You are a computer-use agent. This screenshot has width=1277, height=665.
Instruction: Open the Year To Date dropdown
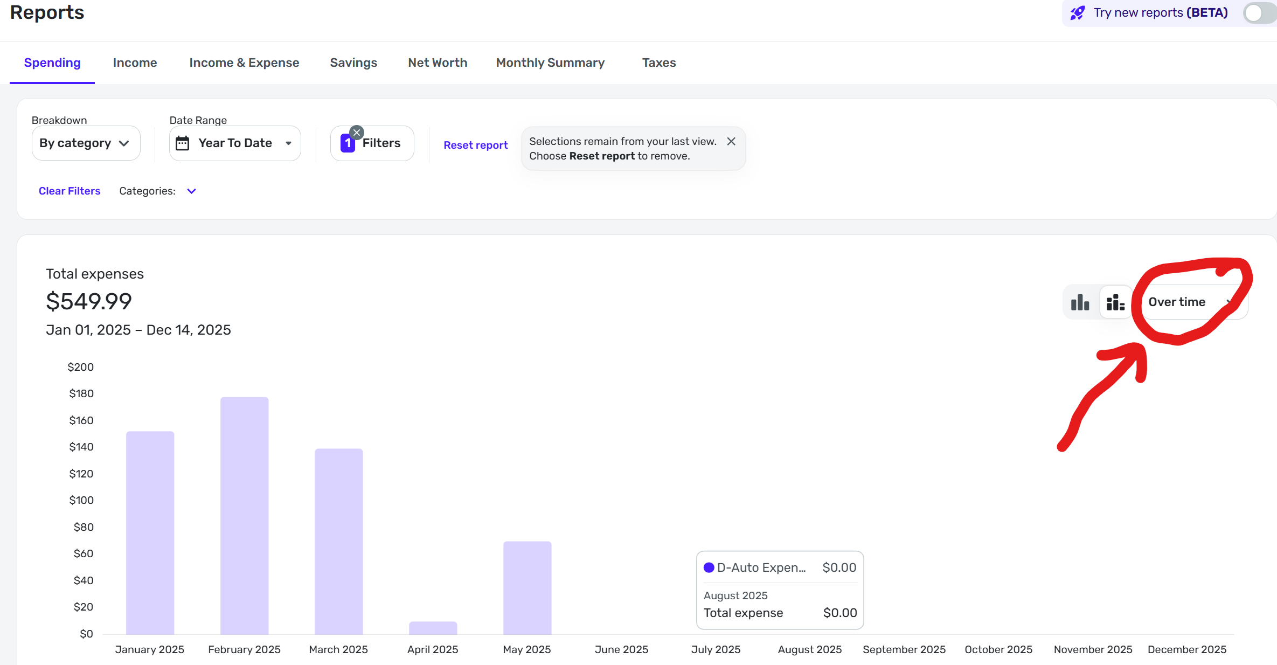pos(235,143)
